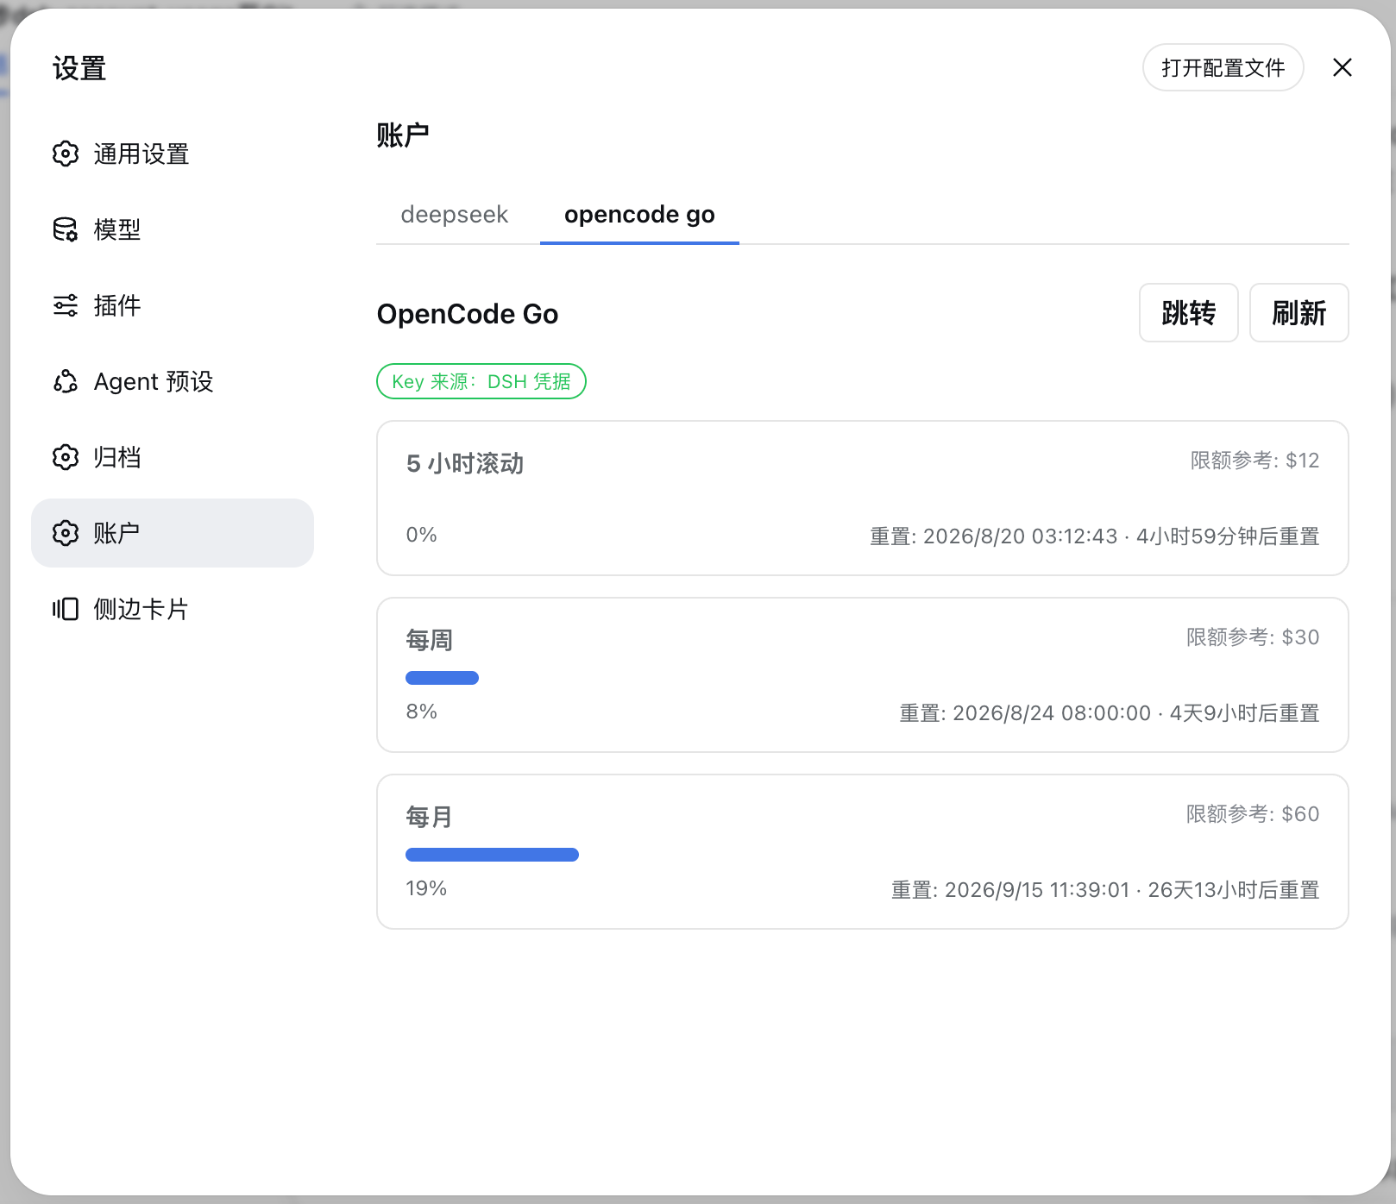Click the 限额参考: $30 text
Viewport: 1396px width, 1204px height.
point(1253,637)
